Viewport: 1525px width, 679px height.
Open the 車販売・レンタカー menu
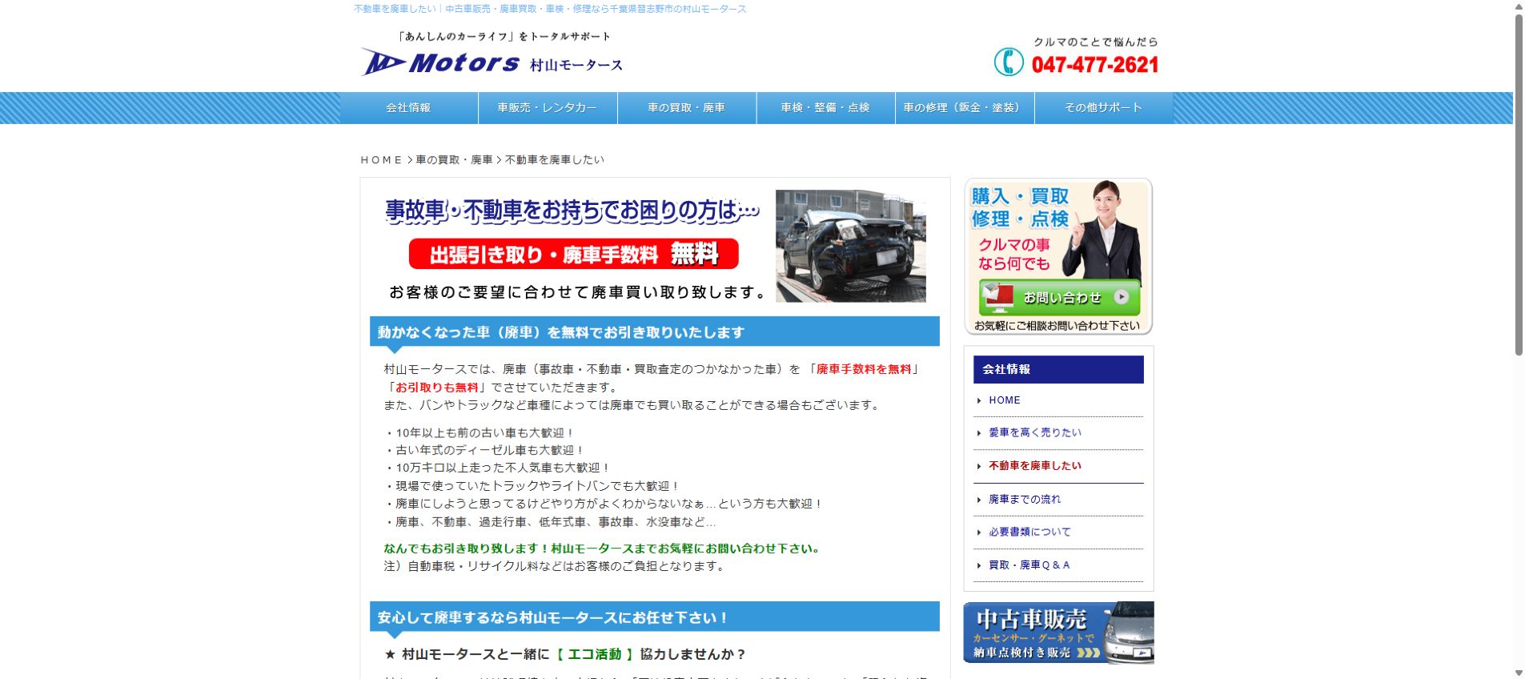(548, 107)
